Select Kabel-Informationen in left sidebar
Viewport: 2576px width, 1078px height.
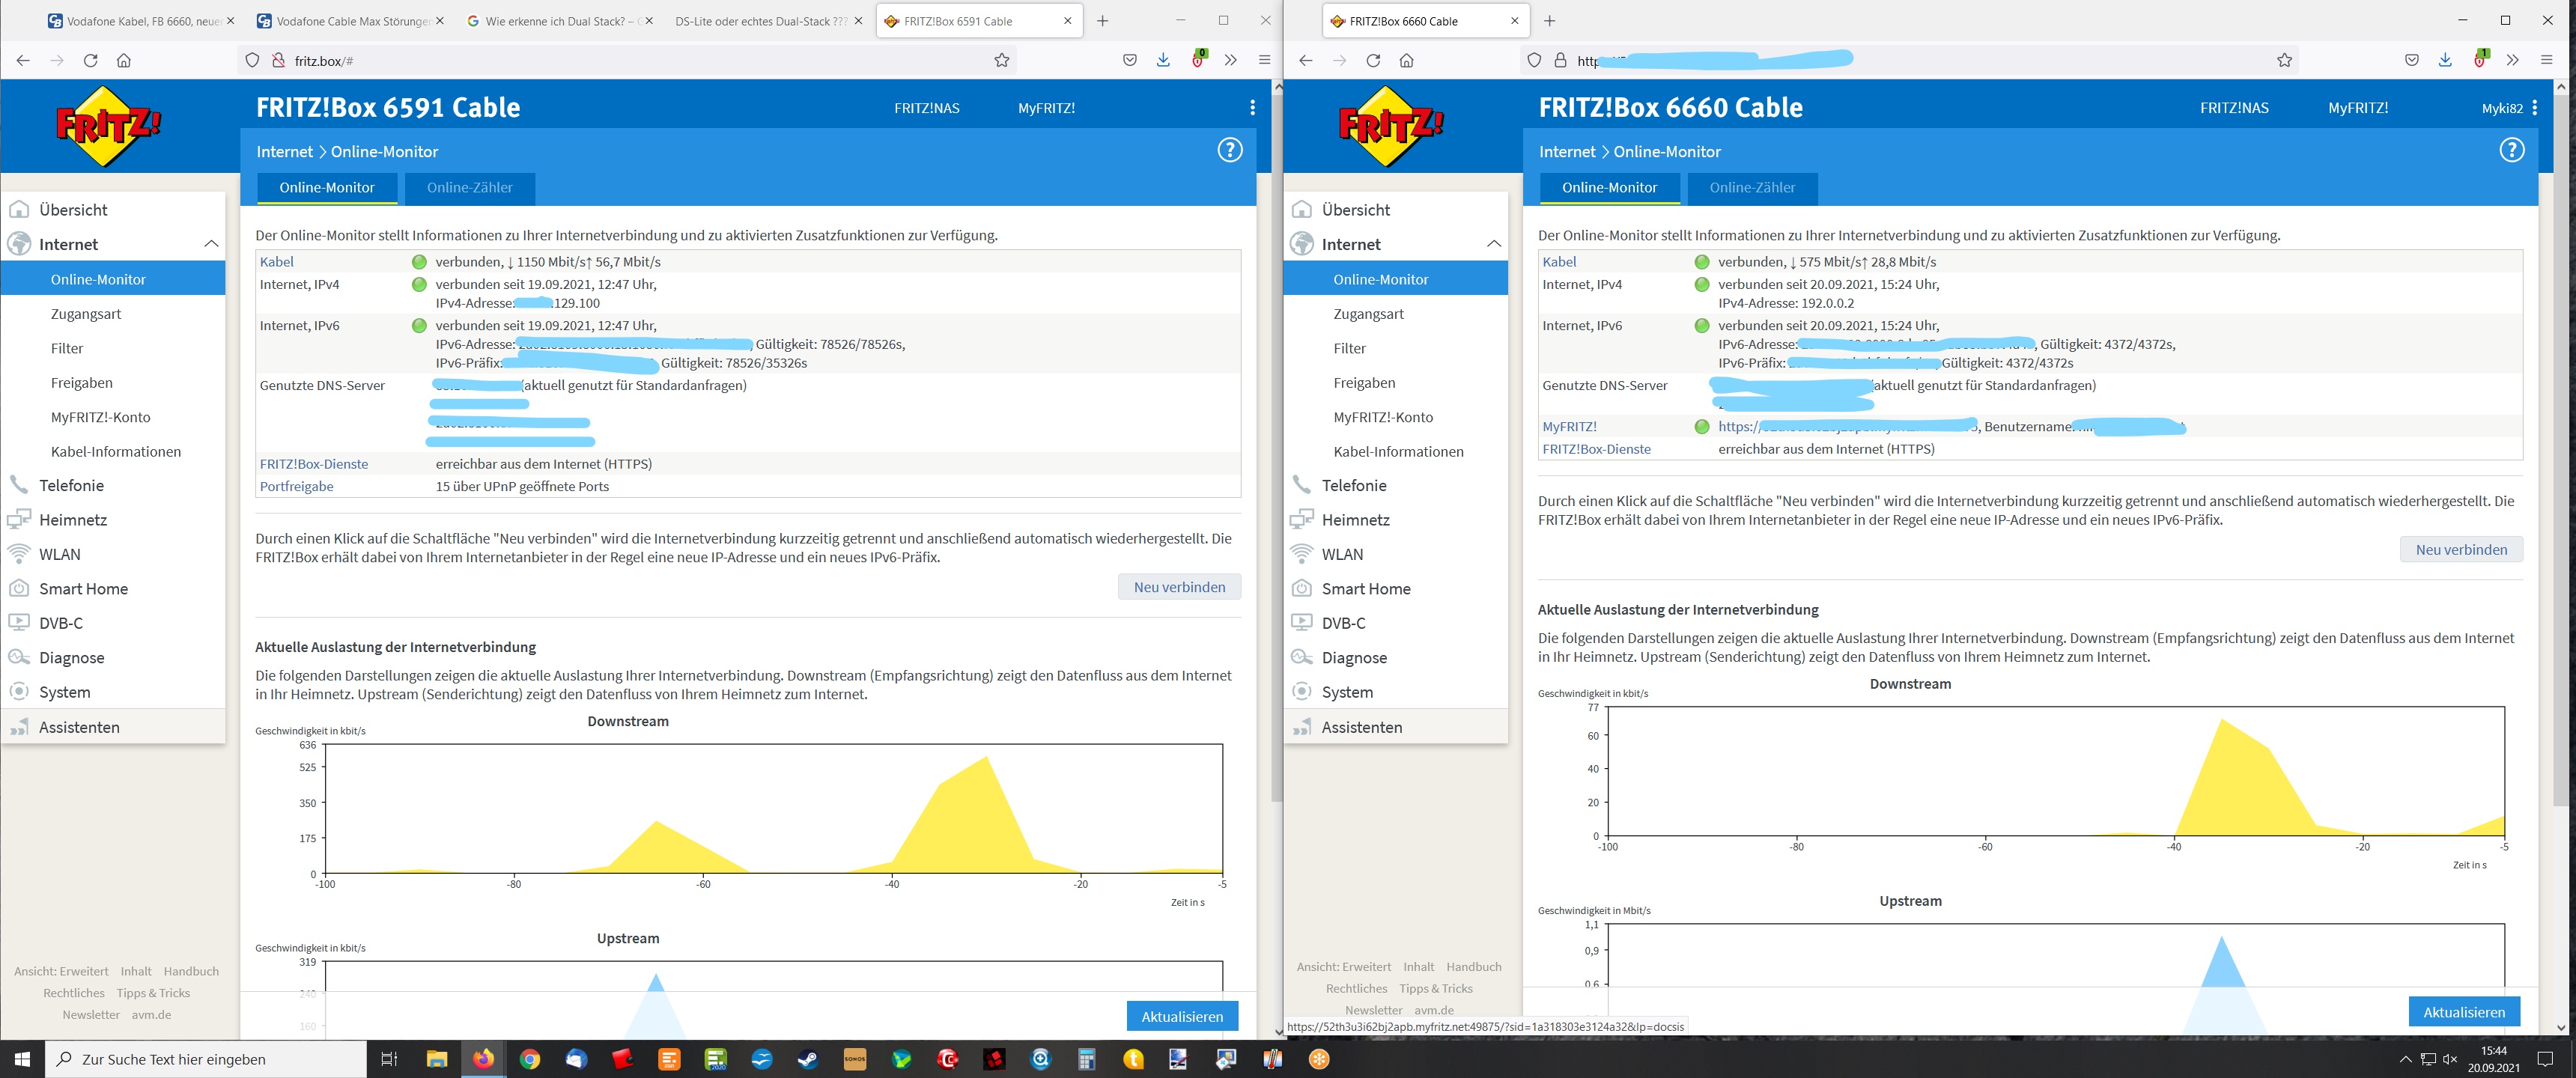point(116,451)
